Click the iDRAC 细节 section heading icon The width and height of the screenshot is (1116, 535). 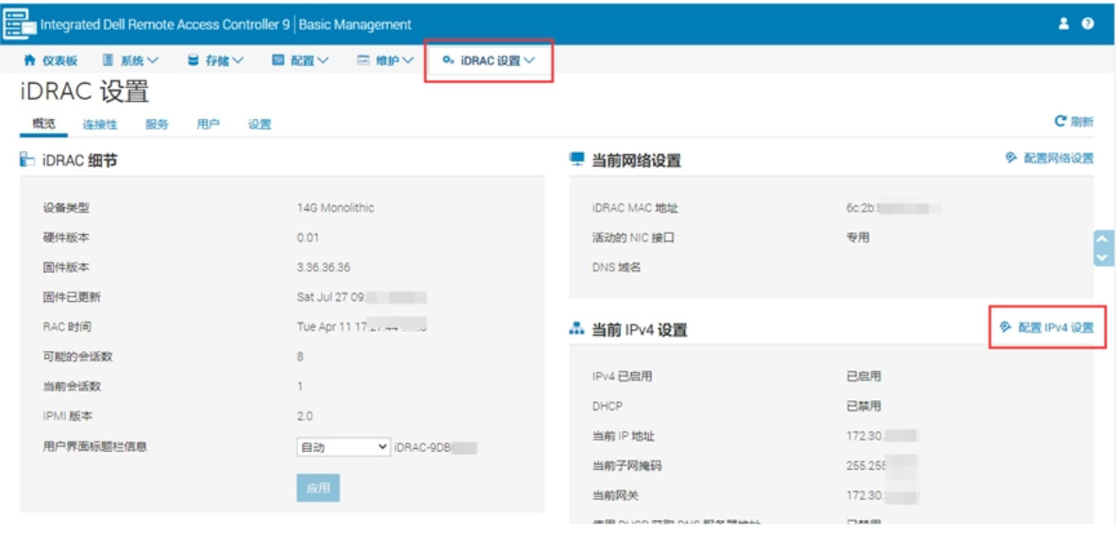pos(27,160)
